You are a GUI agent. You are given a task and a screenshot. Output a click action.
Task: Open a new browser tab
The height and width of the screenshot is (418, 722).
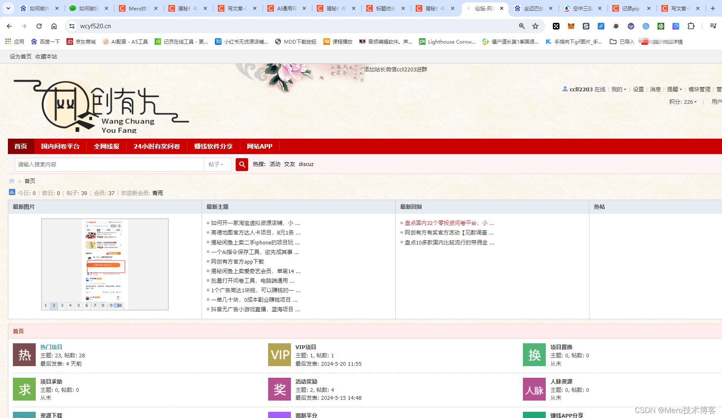click(x=713, y=8)
